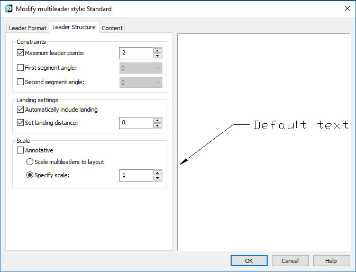Increase the landing distance value

tap(157, 120)
